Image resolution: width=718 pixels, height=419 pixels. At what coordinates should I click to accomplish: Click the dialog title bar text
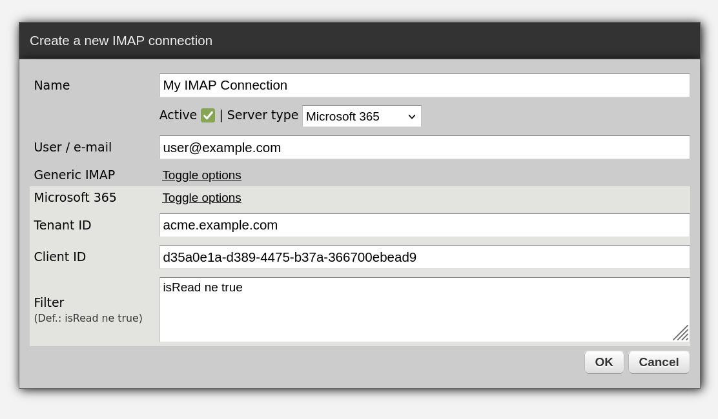point(121,41)
